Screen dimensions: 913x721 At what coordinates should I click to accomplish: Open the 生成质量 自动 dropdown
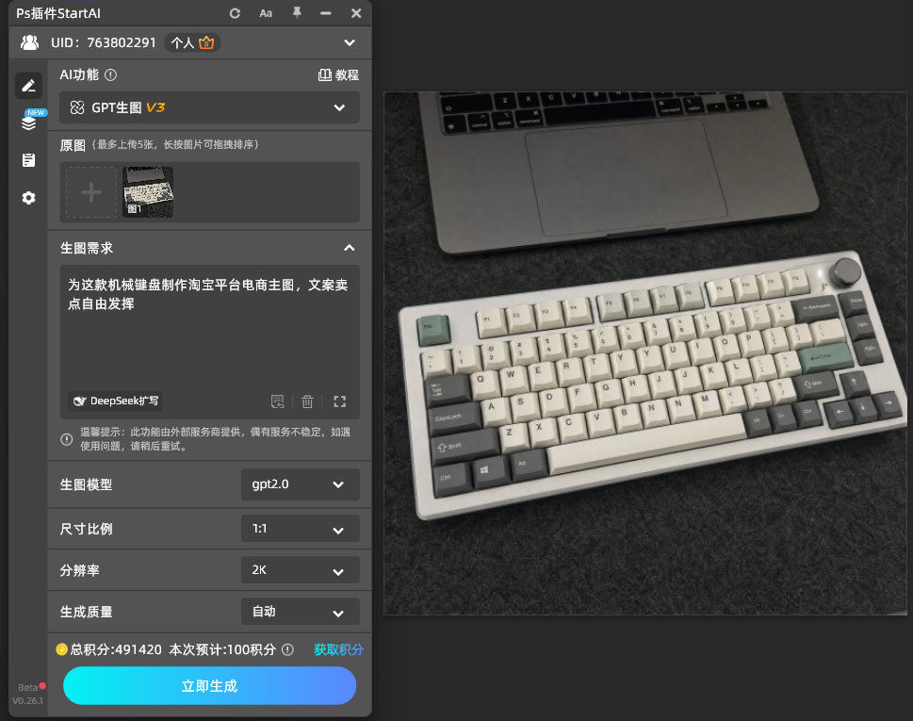tap(301, 612)
